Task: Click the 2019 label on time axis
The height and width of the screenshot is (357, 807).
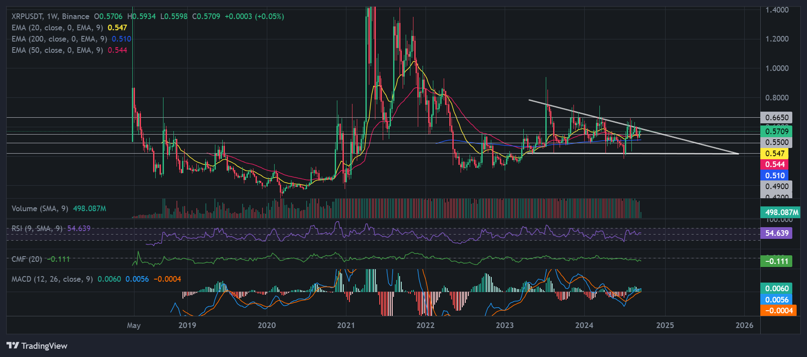Action: coord(187,325)
